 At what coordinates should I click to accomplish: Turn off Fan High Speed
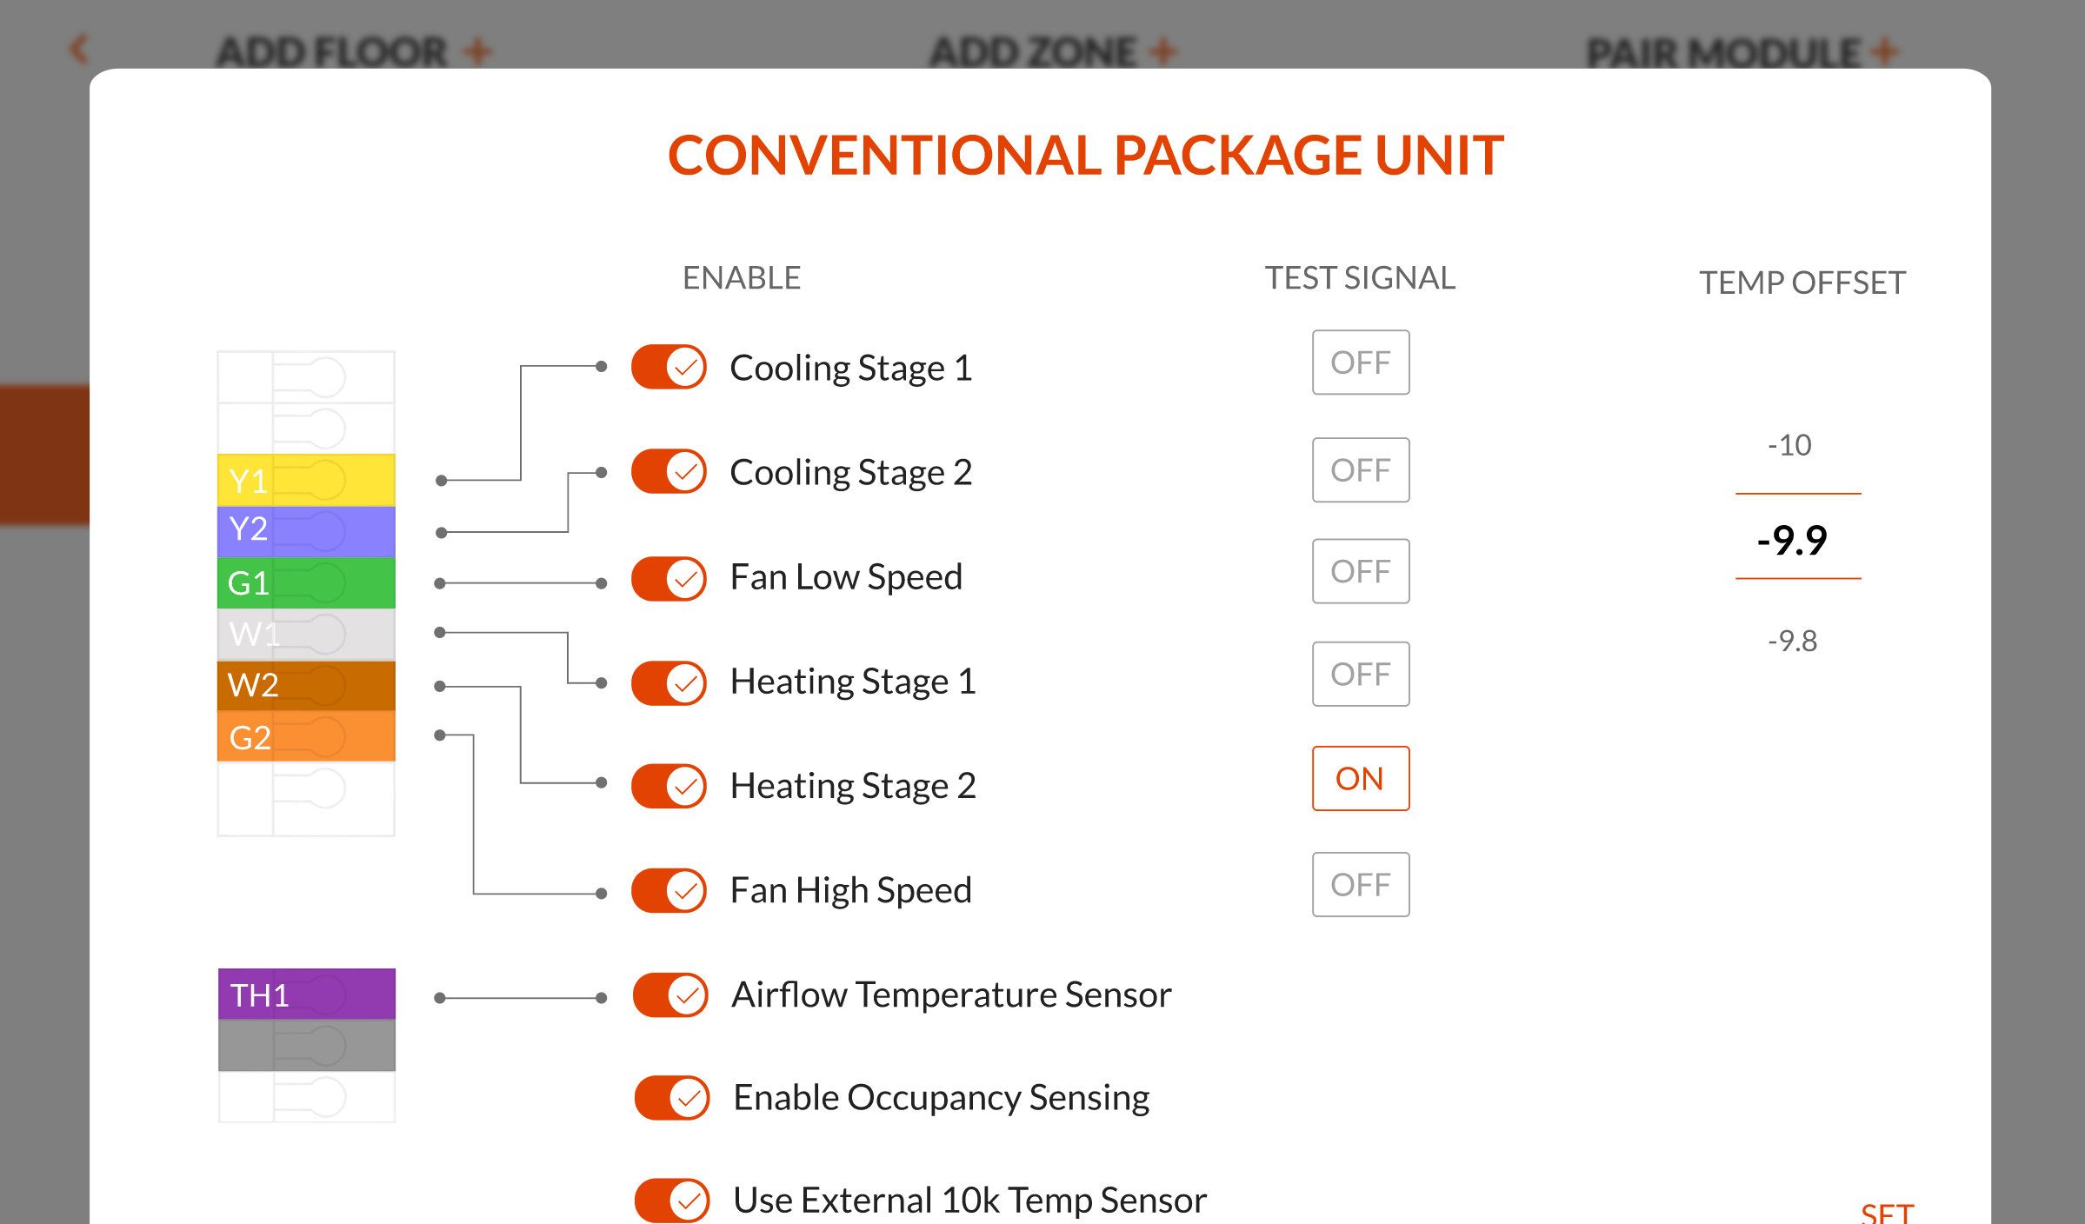[x=668, y=890]
